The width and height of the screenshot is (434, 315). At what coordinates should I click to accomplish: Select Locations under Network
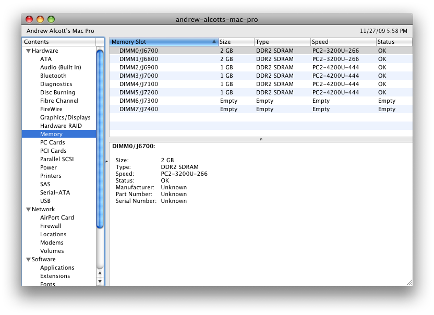point(53,234)
